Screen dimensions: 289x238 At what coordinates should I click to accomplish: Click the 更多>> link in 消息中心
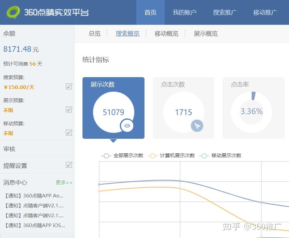click(x=64, y=183)
